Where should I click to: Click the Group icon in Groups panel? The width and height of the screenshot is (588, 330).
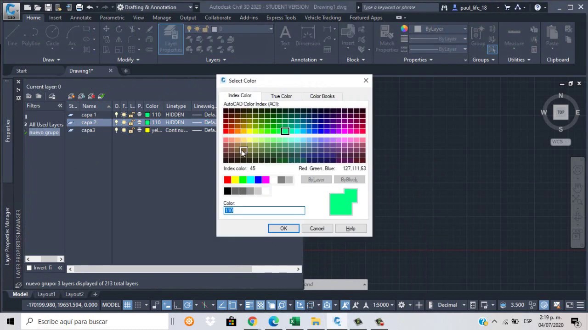pos(478,36)
